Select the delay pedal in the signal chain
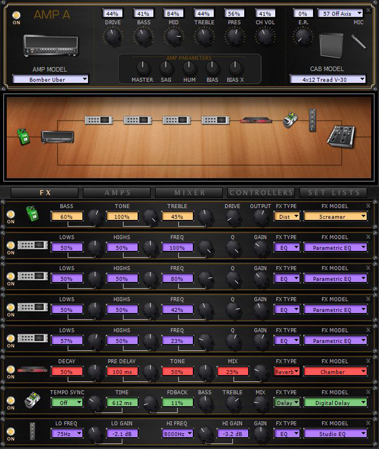Viewport: 379px width, 449px height. [x=291, y=119]
